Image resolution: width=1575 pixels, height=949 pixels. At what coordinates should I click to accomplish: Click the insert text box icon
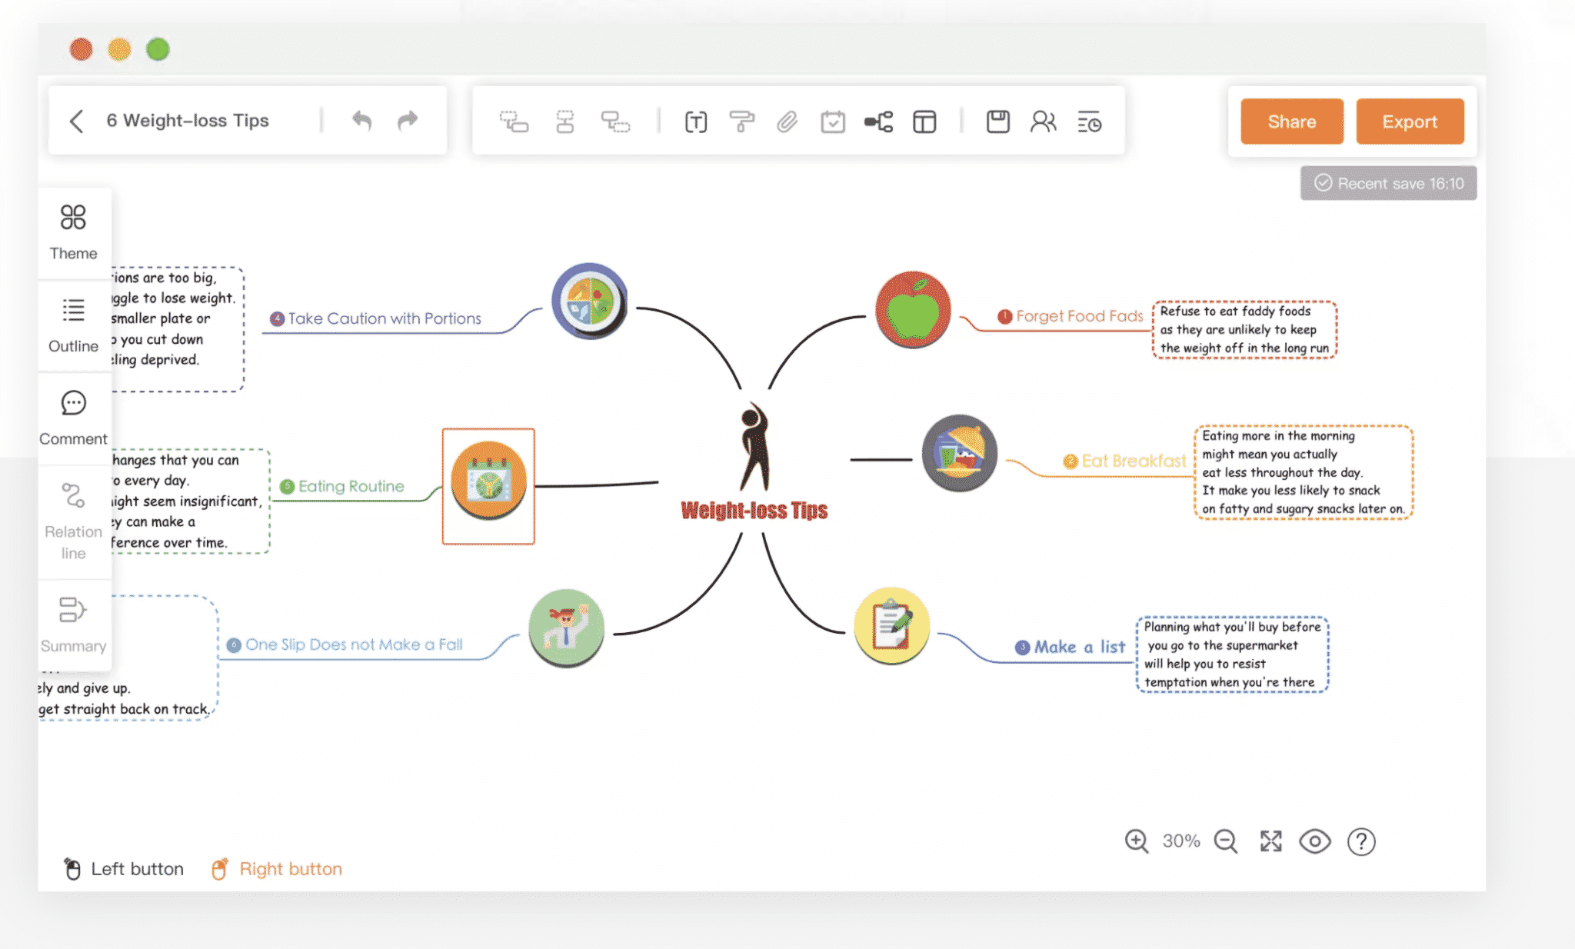[695, 122]
